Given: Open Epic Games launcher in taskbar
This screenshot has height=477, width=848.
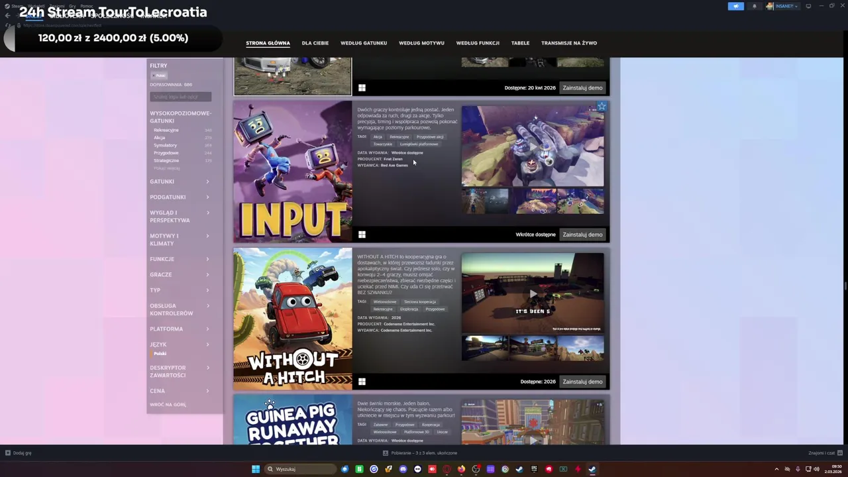Looking at the screenshot, I should (534, 469).
